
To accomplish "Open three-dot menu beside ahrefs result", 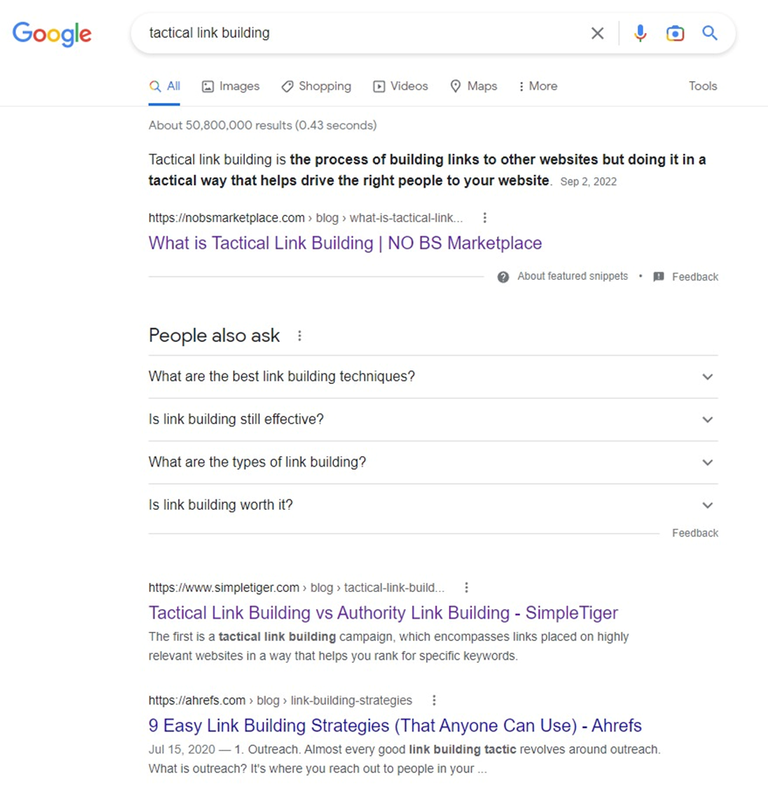I will [433, 700].
